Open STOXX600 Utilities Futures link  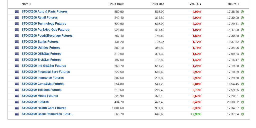pos(41,48)
